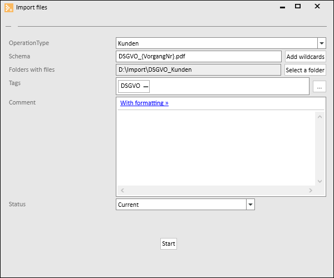Close the Import files window
The width and height of the screenshot is (334, 278).
pos(317,6)
